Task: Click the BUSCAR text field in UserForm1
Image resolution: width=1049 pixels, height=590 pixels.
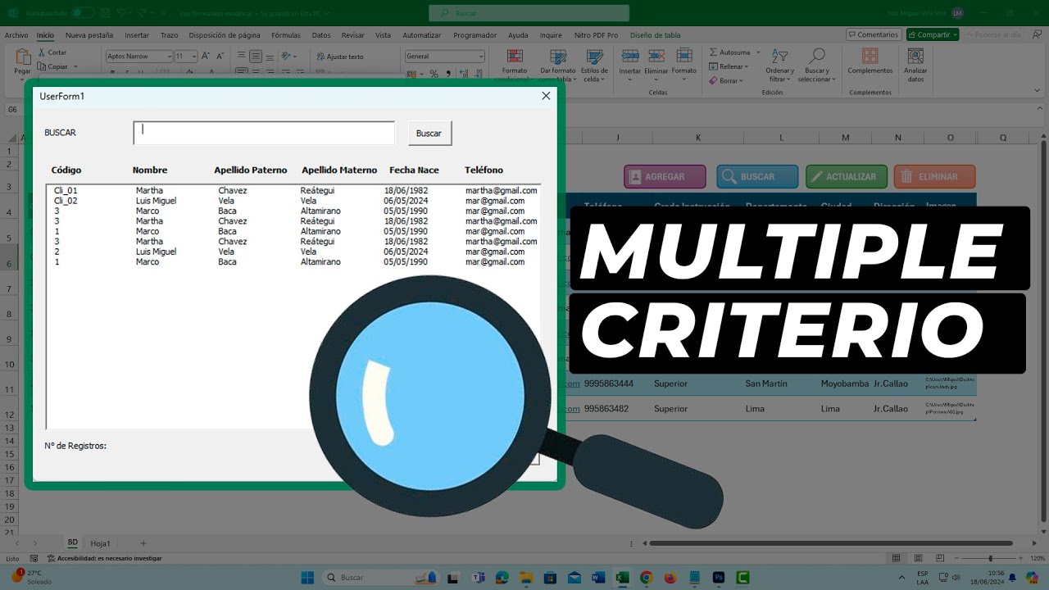Action: 264,133
